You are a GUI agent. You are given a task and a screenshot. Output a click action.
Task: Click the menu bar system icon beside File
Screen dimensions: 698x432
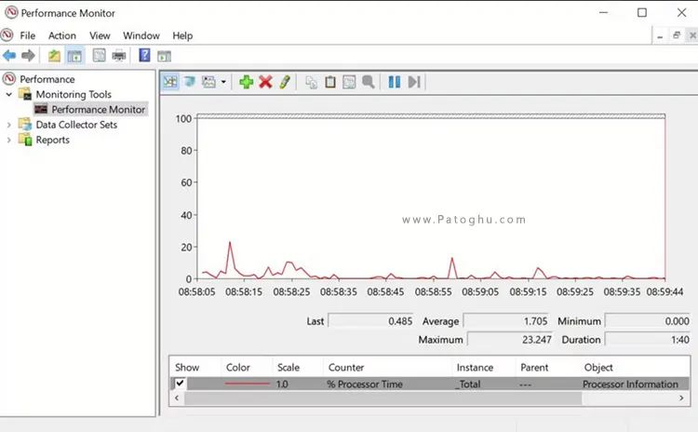click(7, 34)
